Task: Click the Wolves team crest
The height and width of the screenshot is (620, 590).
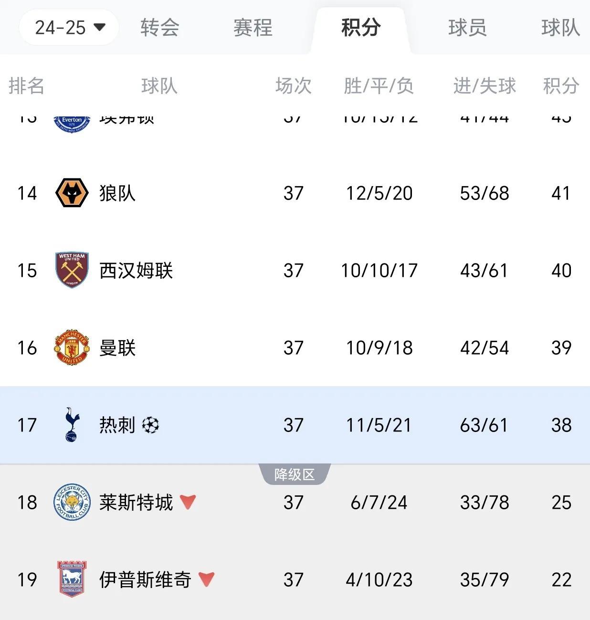Action: click(72, 193)
